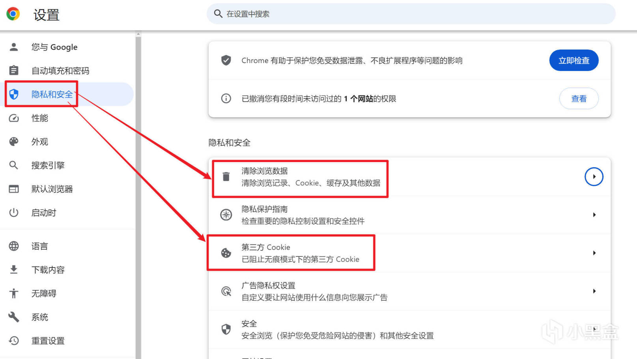Click the 查看 button
The image size is (637, 359).
[x=579, y=98]
